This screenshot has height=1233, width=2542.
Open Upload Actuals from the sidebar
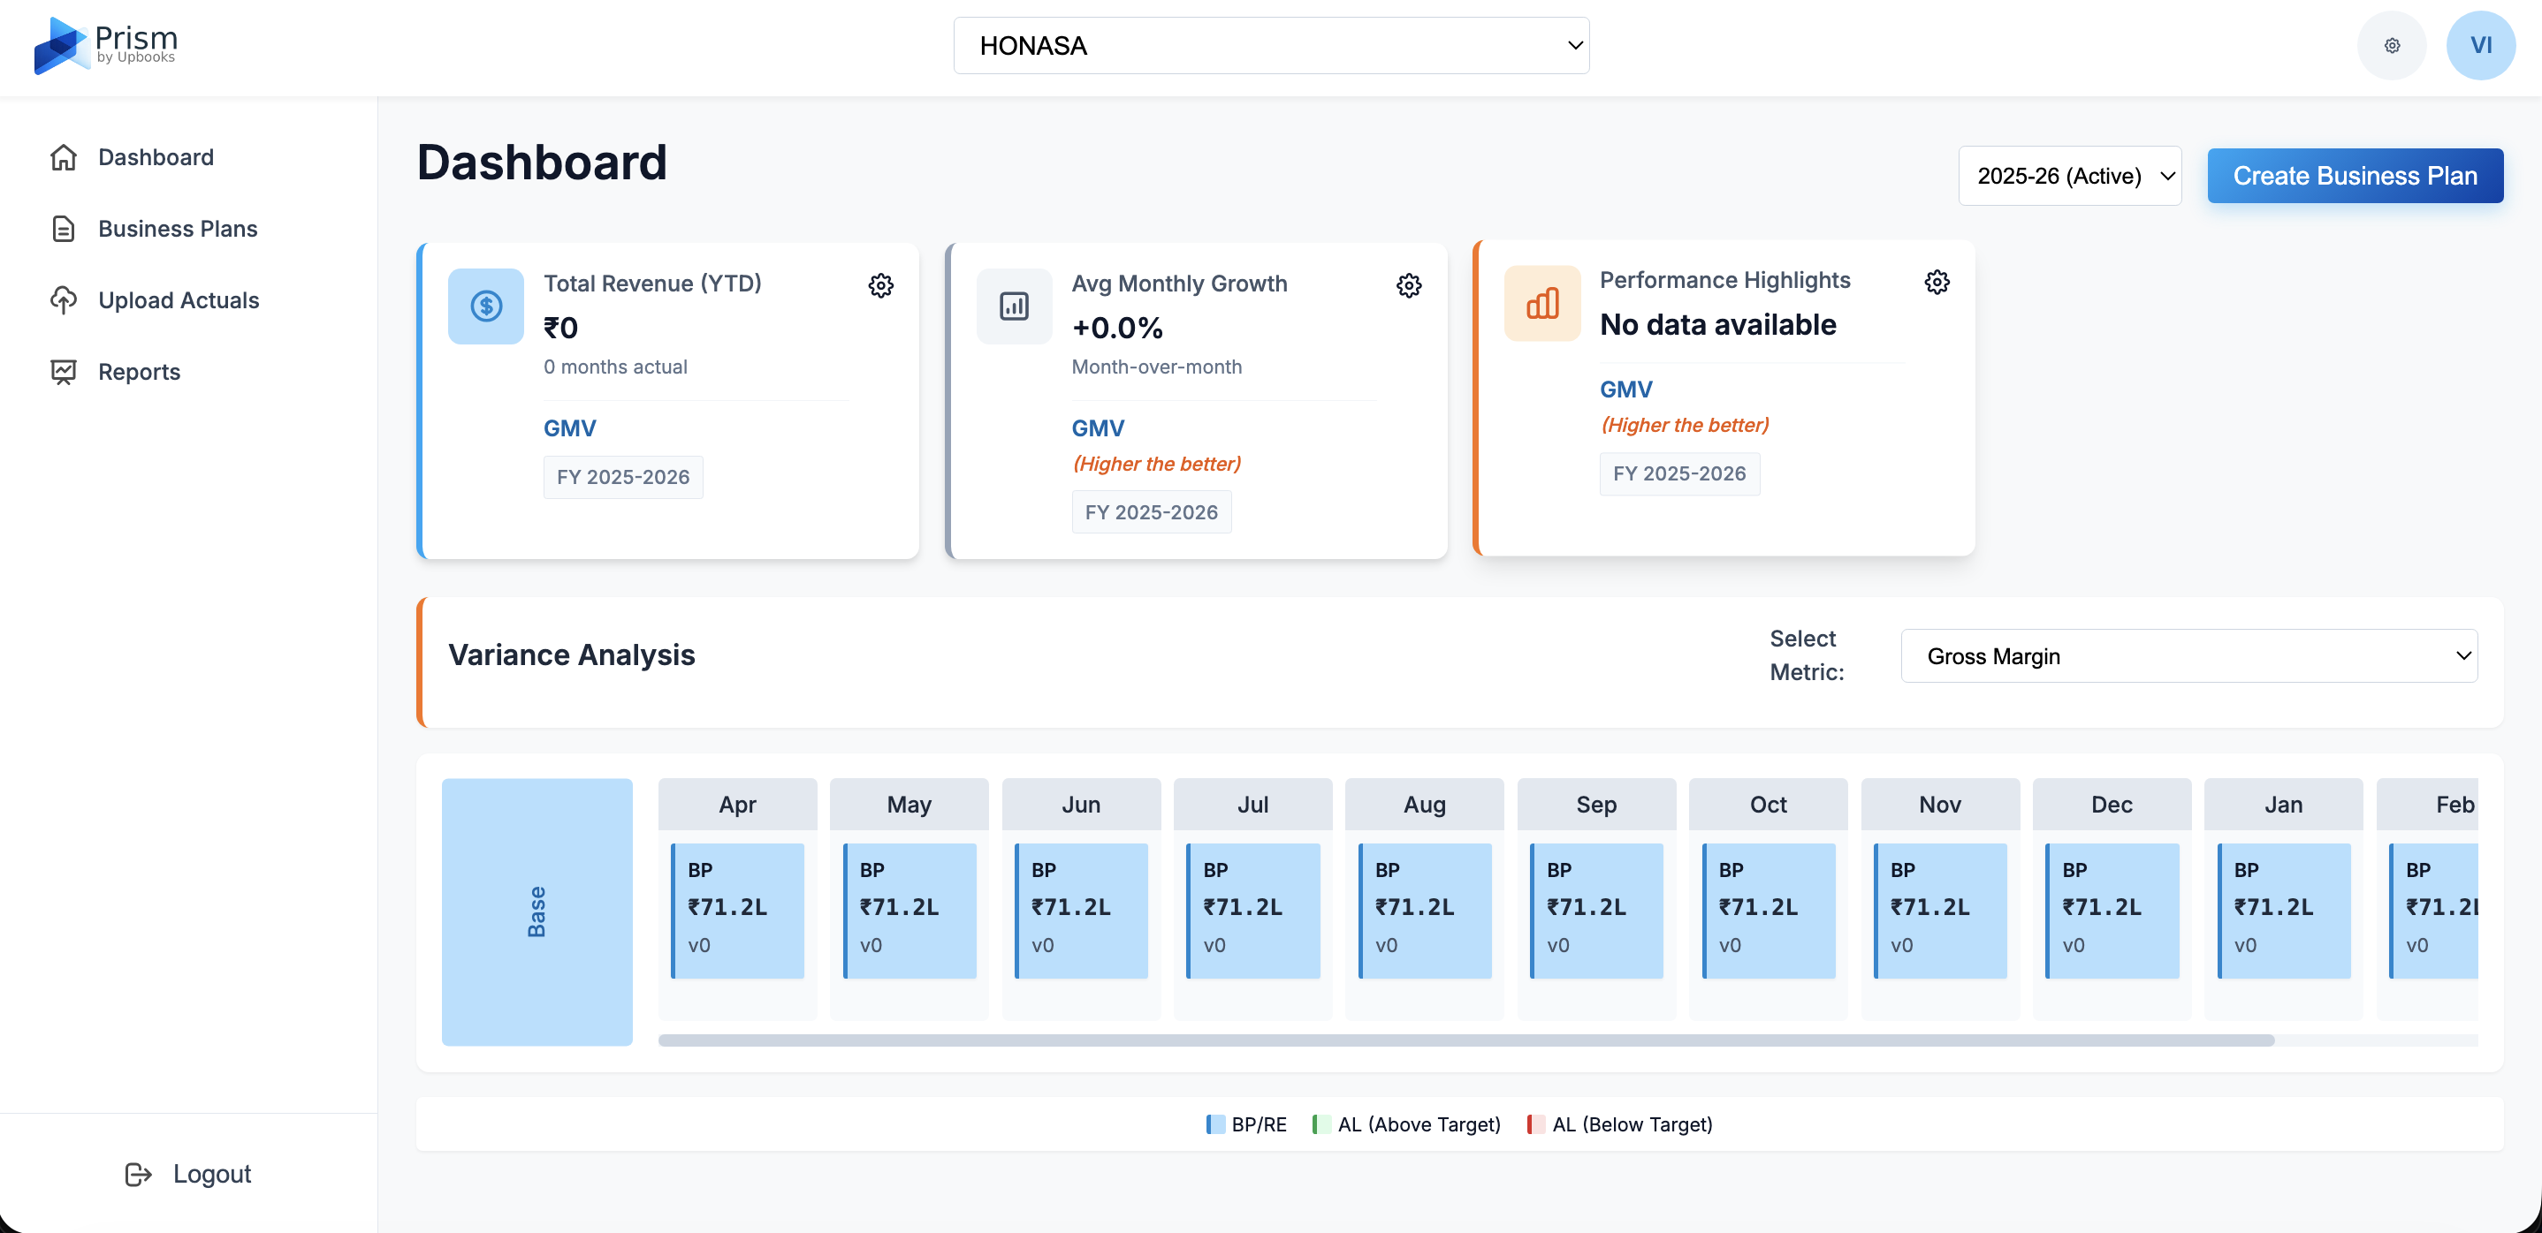pos(179,300)
